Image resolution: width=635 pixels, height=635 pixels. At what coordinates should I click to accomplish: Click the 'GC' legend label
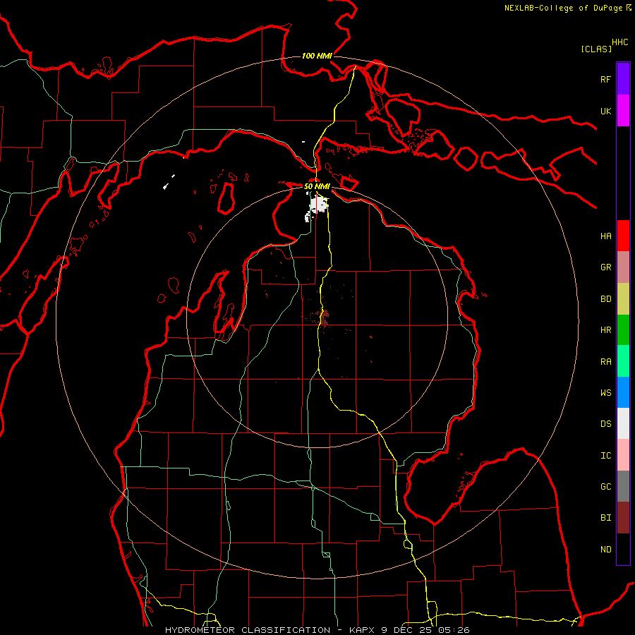(605, 487)
